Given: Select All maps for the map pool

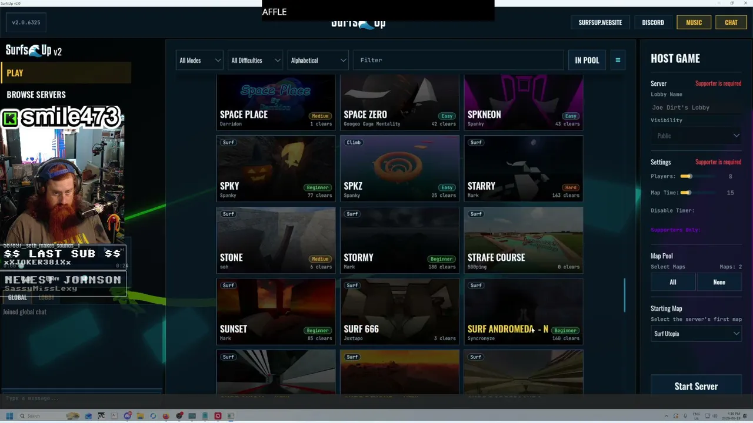Looking at the screenshot, I should 673,282.
